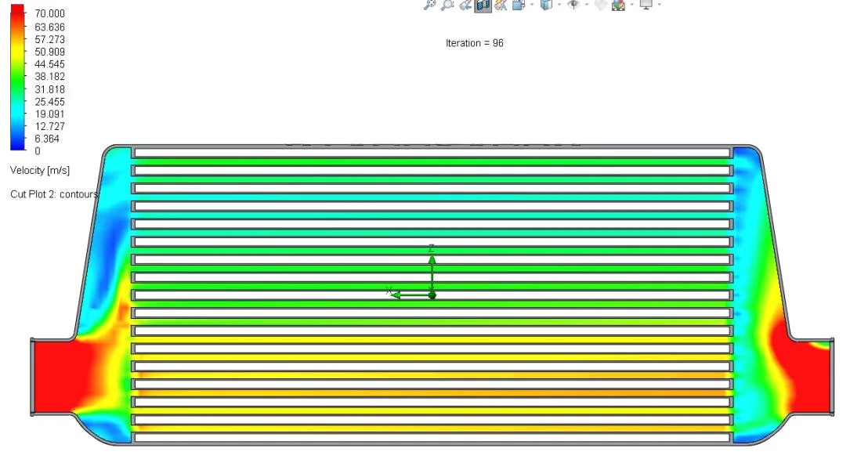The height and width of the screenshot is (470, 850).
Task: Return to the previous view
Action: [465, 5]
